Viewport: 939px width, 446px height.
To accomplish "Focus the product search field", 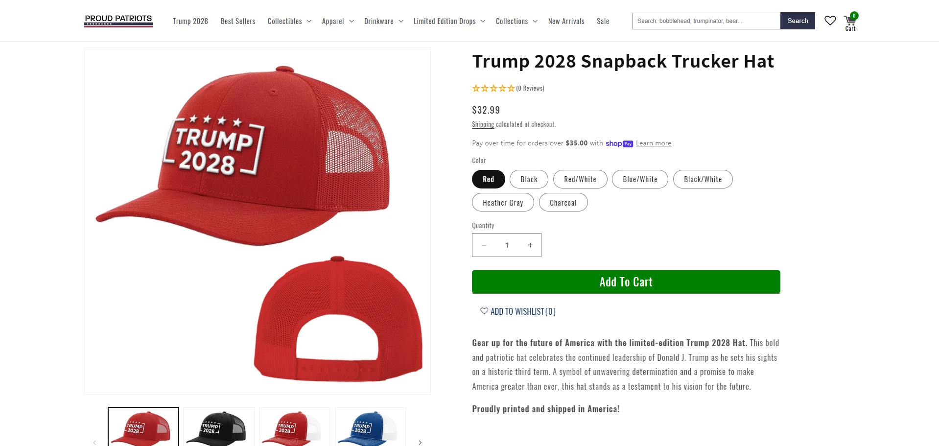I will (x=706, y=21).
